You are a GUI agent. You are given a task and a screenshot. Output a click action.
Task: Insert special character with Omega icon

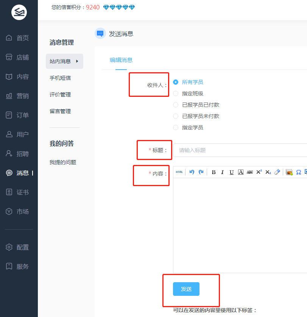pos(298,172)
